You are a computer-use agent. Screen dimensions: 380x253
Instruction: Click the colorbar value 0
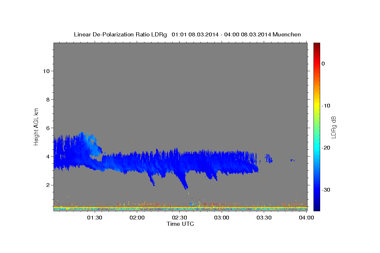pyautogui.click(x=323, y=64)
